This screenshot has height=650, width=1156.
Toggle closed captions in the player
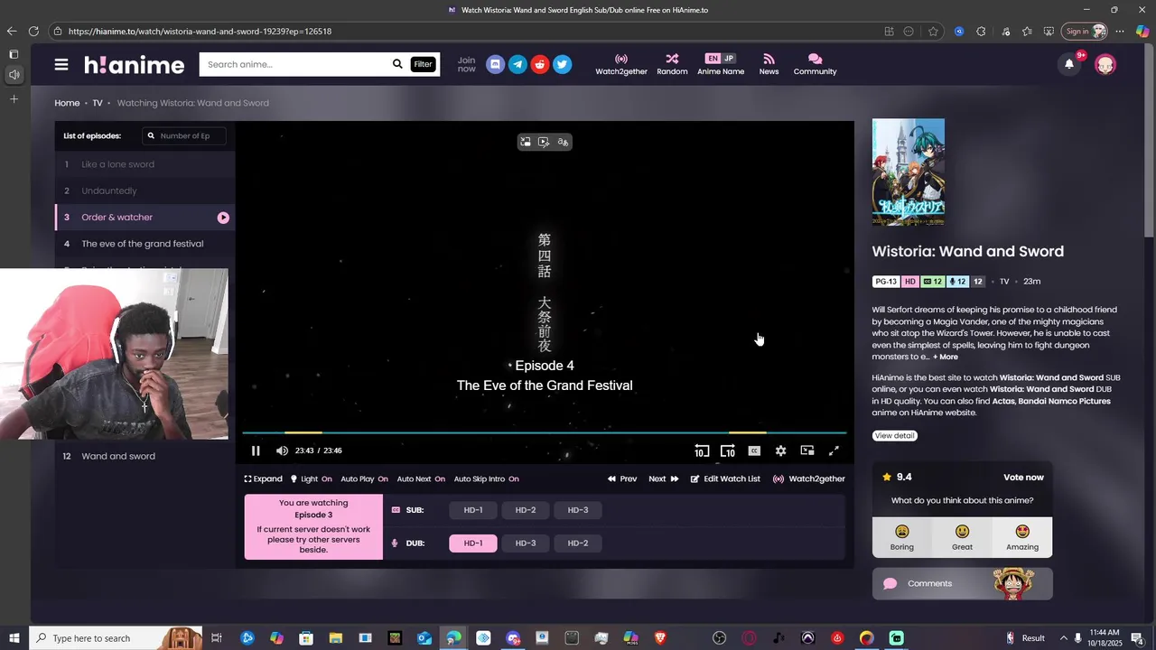(x=754, y=450)
